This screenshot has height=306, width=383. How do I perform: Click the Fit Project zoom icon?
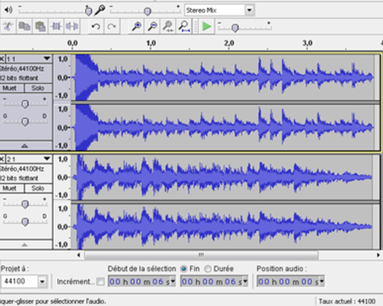184,26
